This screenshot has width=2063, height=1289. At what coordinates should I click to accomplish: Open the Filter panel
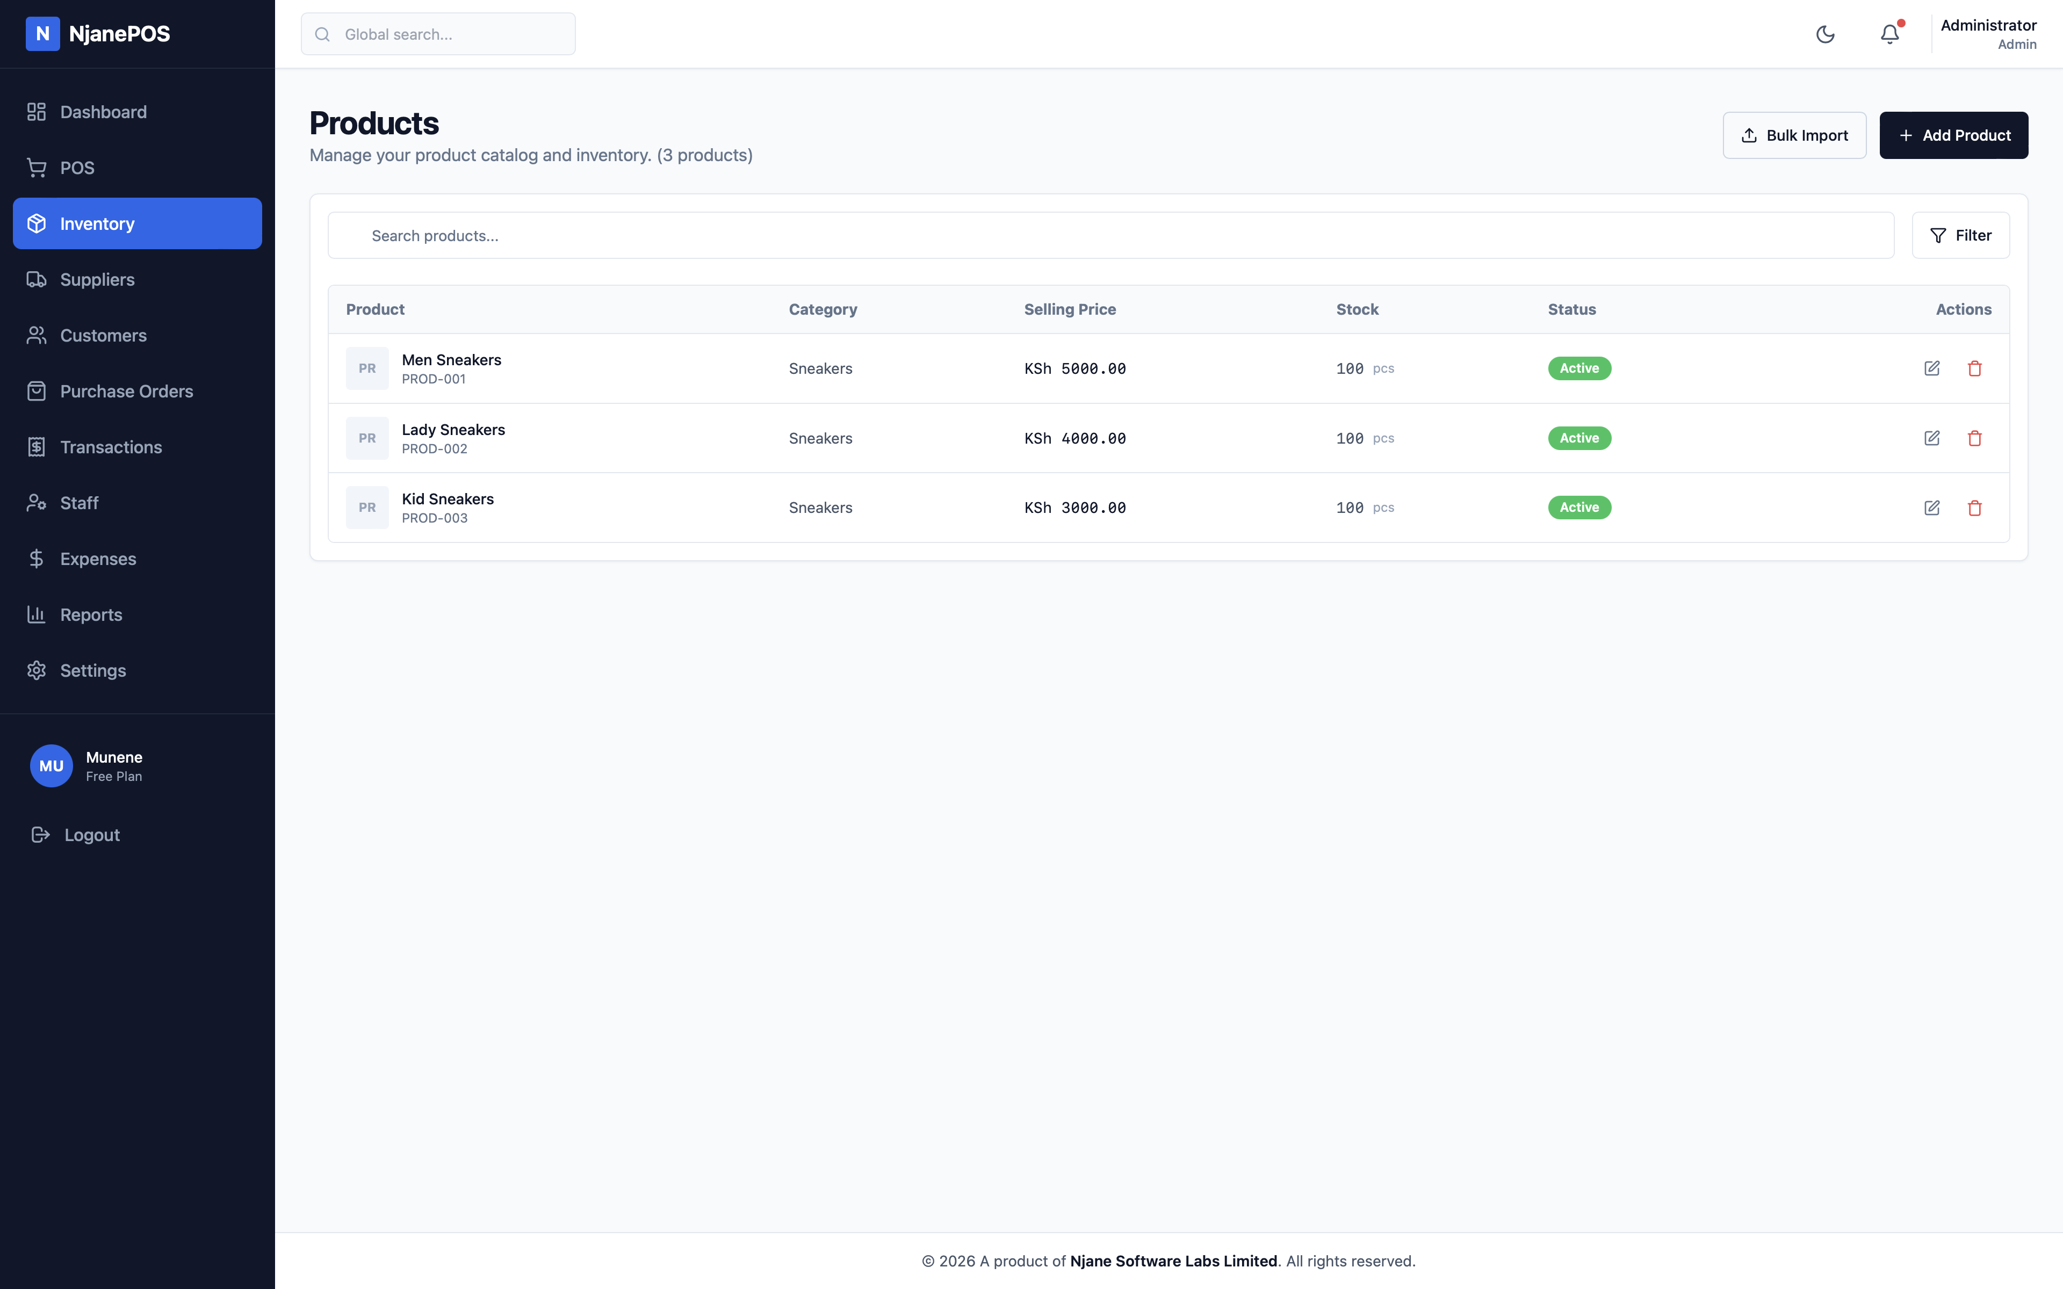[1961, 235]
